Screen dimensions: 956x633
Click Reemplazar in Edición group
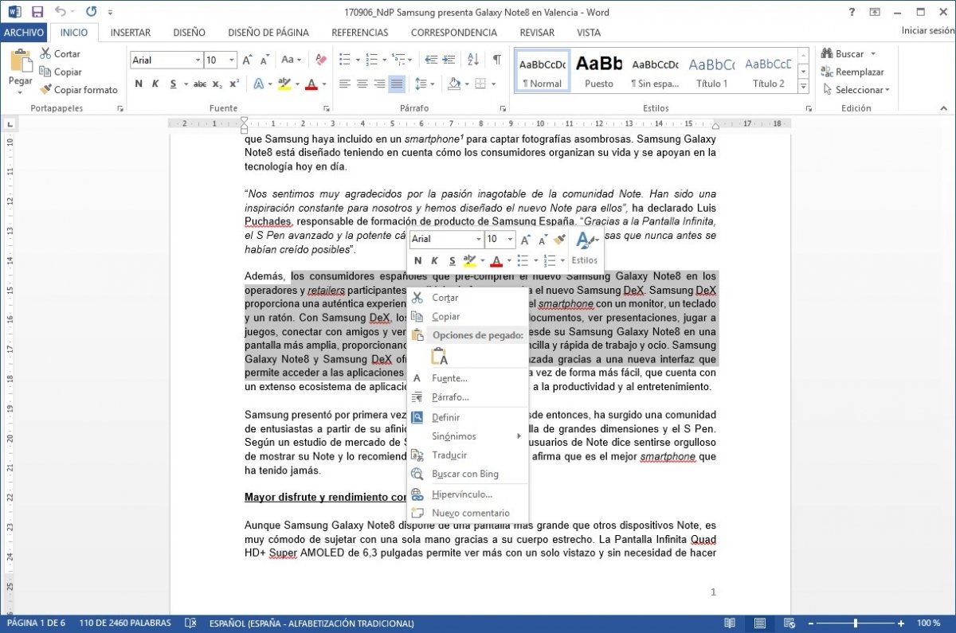[x=852, y=72]
